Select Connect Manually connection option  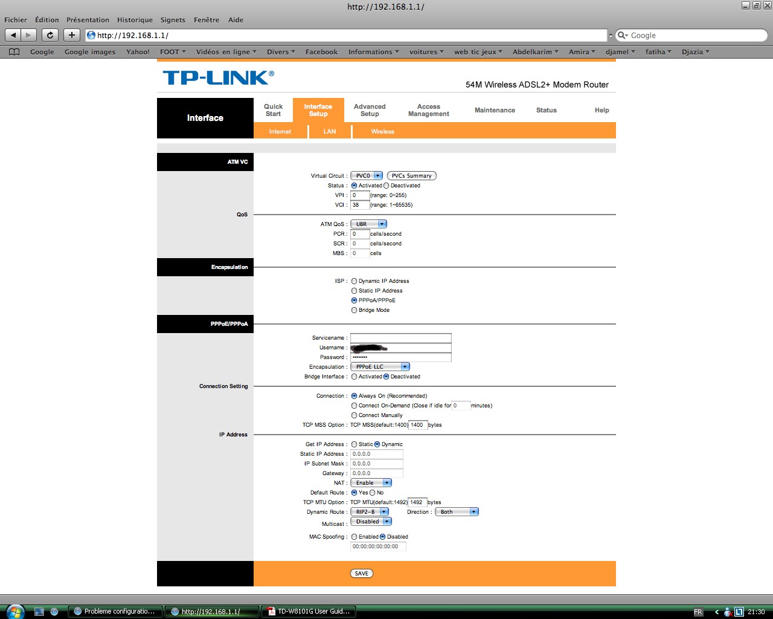point(354,415)
